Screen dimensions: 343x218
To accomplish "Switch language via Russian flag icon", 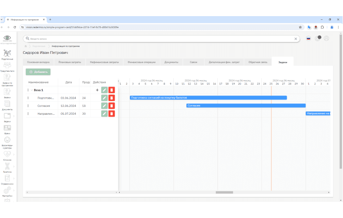I will pyautogui.click(x=308, y=39).
